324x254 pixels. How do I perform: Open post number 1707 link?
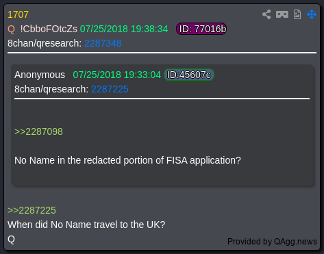pyautogui.click(x=18, y=14)
